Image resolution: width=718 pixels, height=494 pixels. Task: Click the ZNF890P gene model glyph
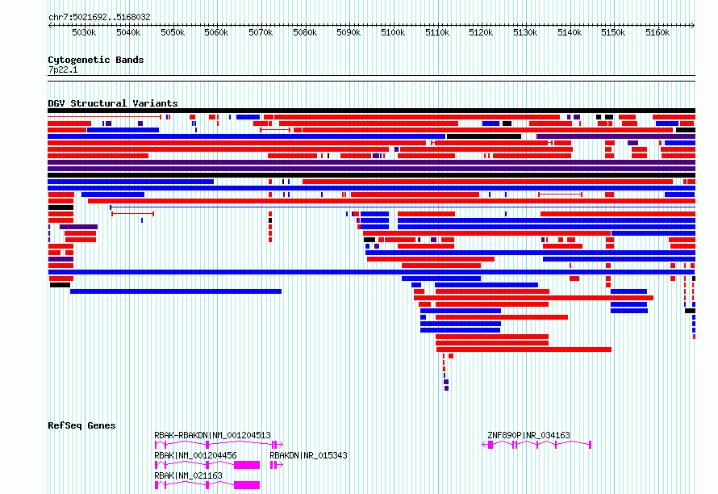point(536,445)
